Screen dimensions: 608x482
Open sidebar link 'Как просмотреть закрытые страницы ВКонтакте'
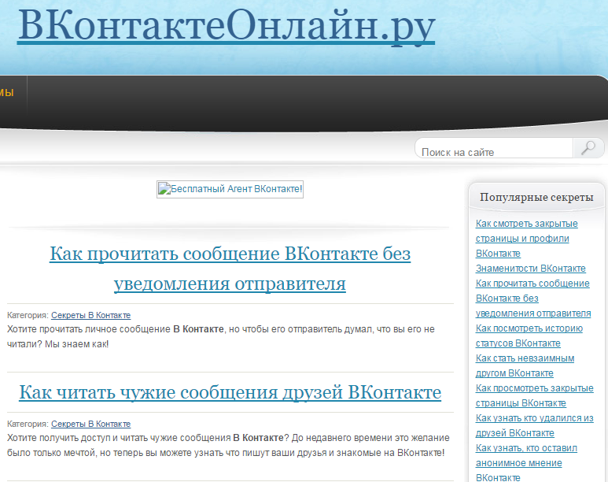pyautogui.click(x=534, y=395)
